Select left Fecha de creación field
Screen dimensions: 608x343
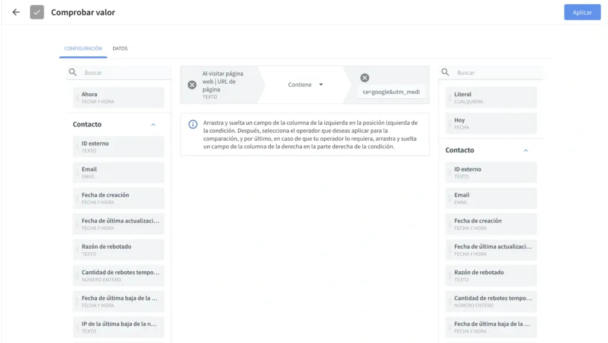pos(118,198)
